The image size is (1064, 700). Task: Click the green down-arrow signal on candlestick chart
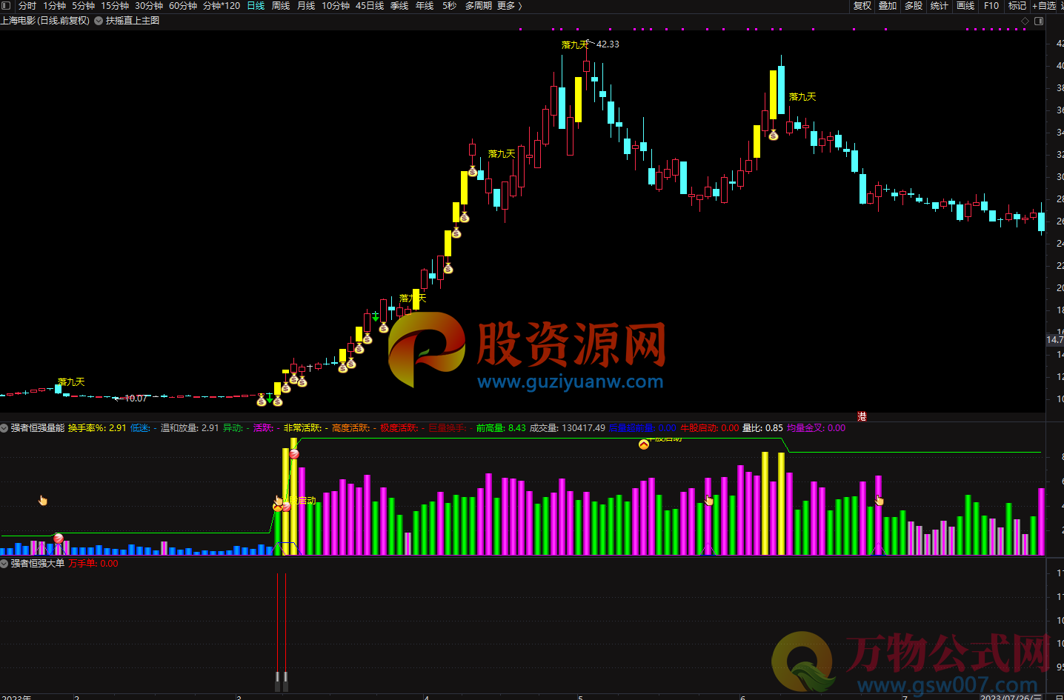click(376, 317)
